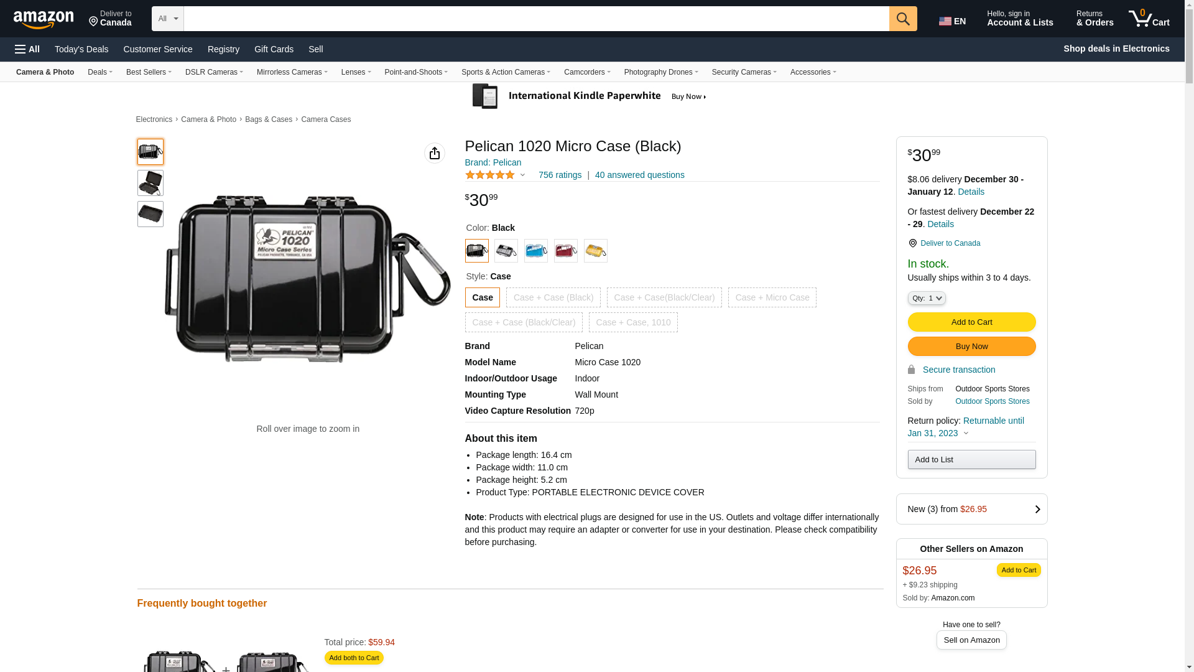1194x672 pixels.
Task: Select second product thumbnail image
Action: pyautogui.click(x=150, y=183)
